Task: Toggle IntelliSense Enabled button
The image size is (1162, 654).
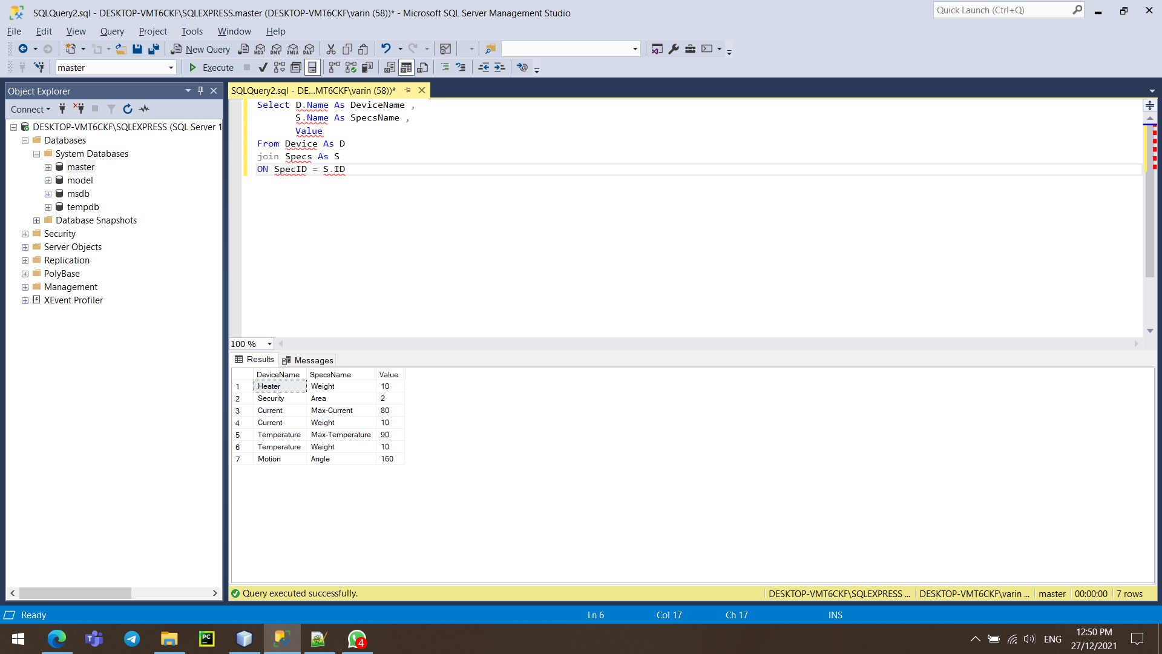Action: tap(312, 67)
